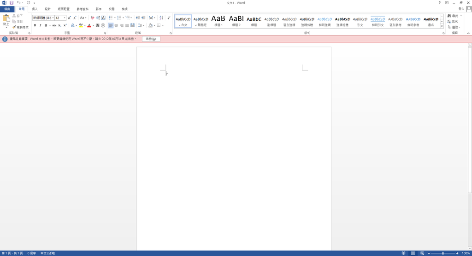Toggle justify alignment
The image size is (472, 256).
coord(127,25)
